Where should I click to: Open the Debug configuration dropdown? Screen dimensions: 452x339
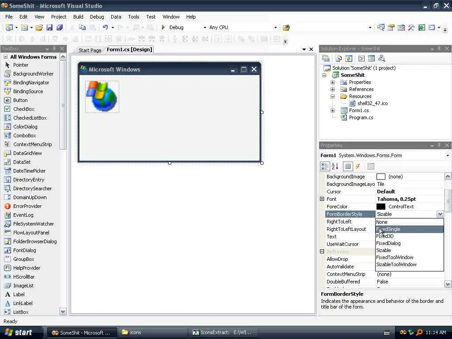tap(205, 27)
